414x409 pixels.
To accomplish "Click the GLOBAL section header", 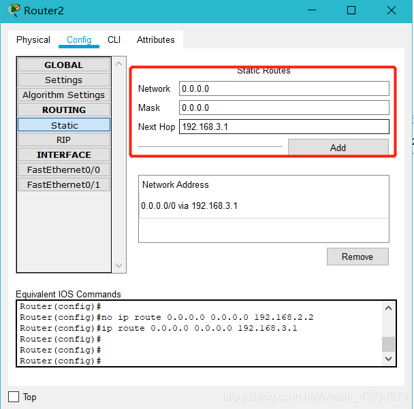I will (64, 65).
